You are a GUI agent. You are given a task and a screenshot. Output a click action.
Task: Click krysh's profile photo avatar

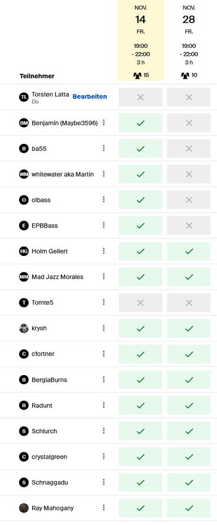coord(23,328)
